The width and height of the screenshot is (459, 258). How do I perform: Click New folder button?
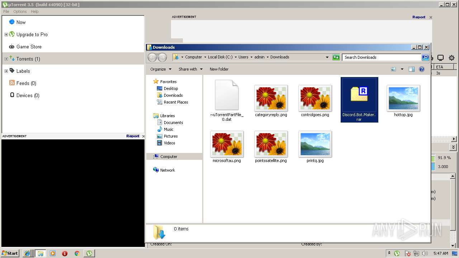pyautogui.click(x=219, y=69)
